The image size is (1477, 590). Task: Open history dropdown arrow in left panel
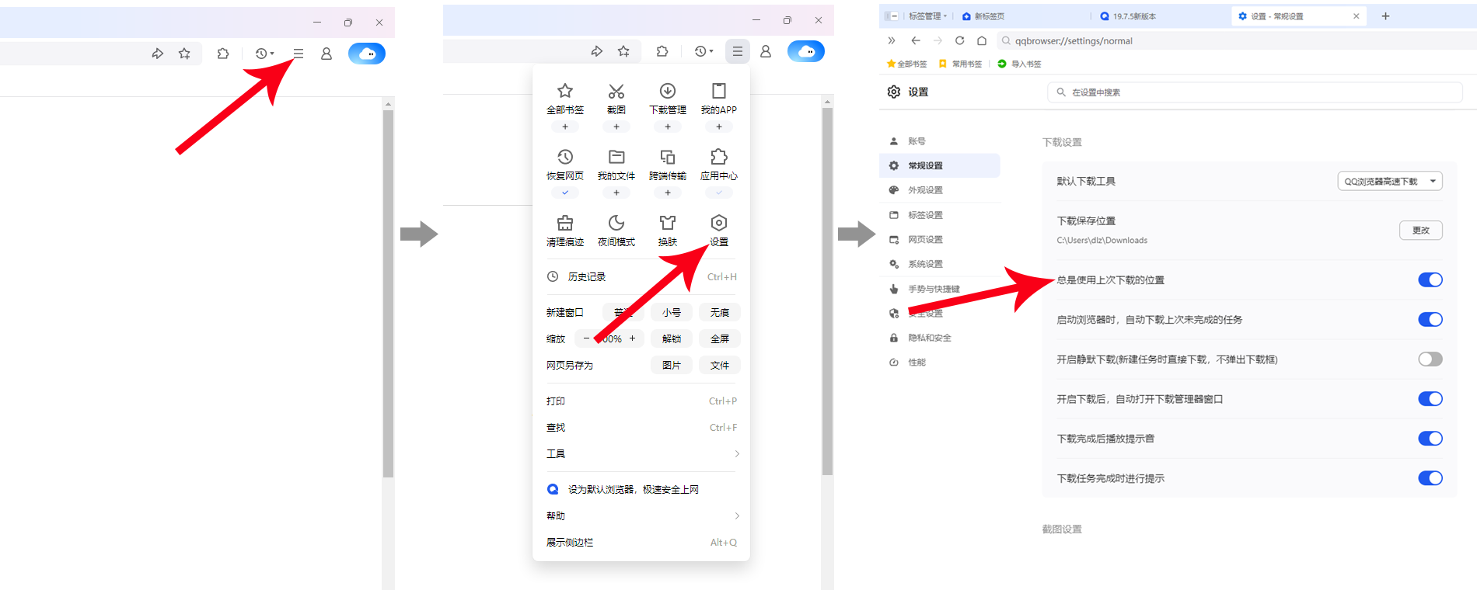tap(272, 54)
